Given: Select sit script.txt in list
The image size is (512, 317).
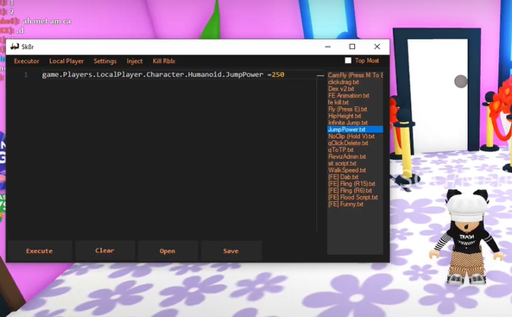Looking at the screenshot, I should coord(342,163).
